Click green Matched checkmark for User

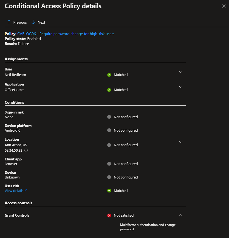(109, 75)
